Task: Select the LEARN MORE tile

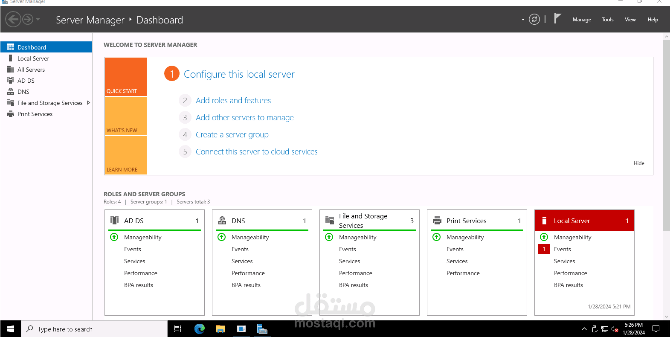Action: [126, 155]
